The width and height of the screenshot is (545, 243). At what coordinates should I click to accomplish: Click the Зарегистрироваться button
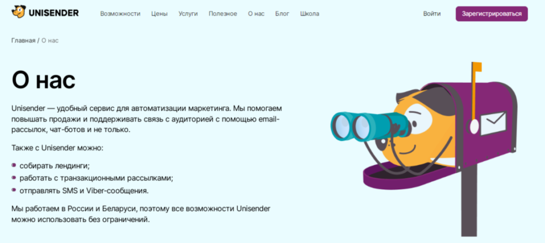491,14
